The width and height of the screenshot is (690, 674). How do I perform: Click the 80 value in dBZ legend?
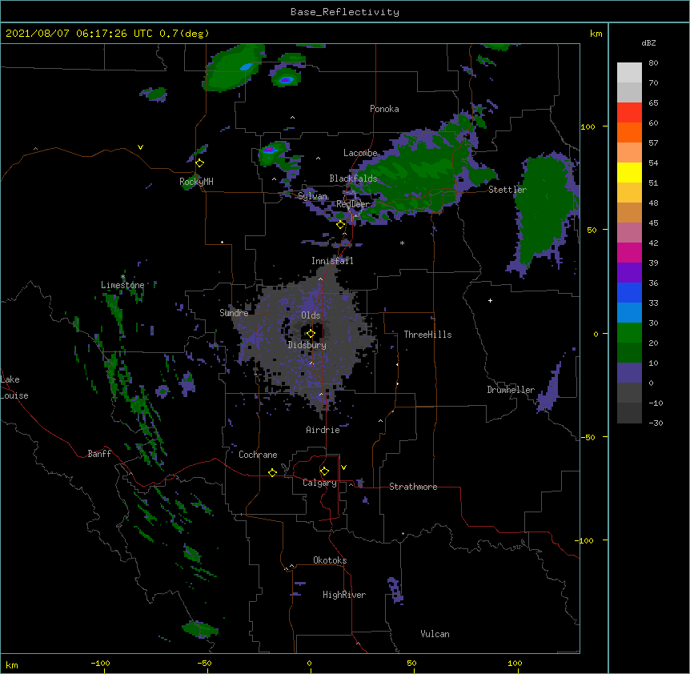(x=653, y=63)
